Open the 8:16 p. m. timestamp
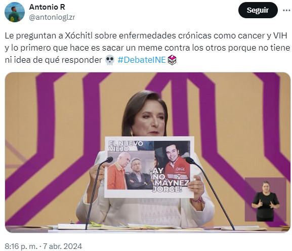This screenshot has height=251, width=292. [x=21, y=246]
